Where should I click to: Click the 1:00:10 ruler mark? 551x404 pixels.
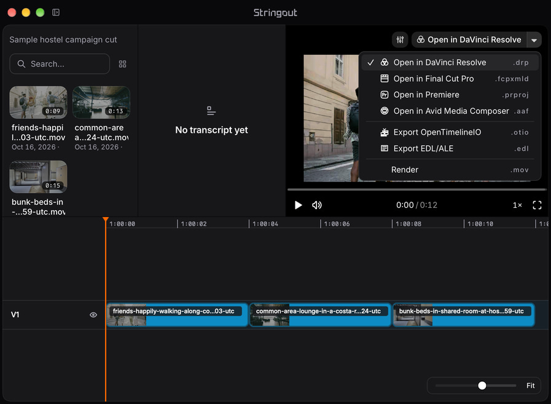point(480,224)
